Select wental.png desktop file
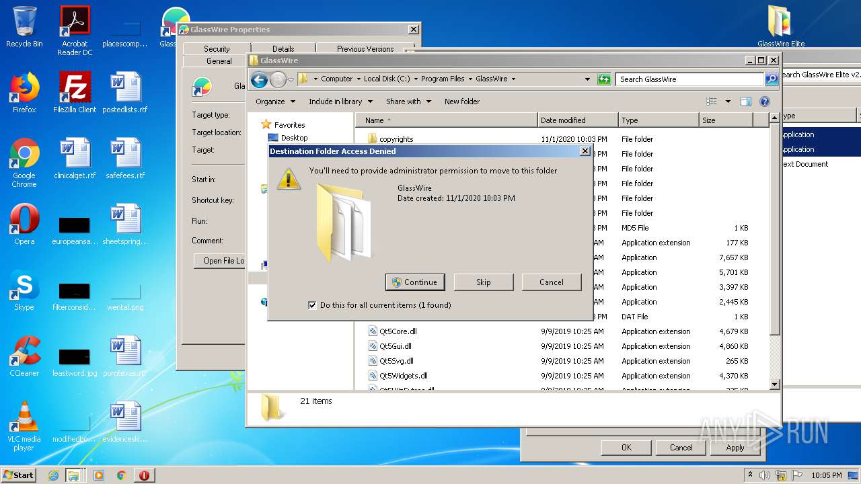The height and width of the screenshot is (484, 861). (x=125, y=297)
